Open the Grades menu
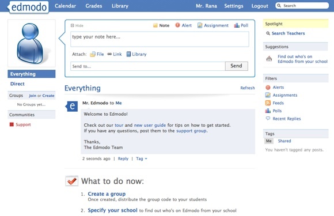Image resolution: width=334 pixels, height=216 pixels. coord(94,6)
